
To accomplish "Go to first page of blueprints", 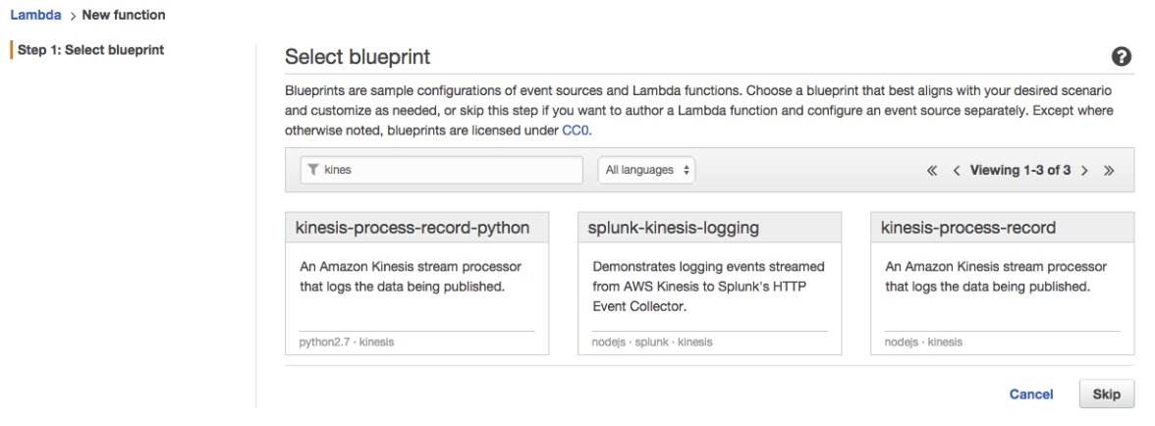I will [x=931, y=170].
